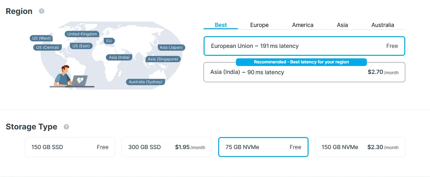Click the US (West) map marker
This screenshot has height=177, width=430.
[41, 38]
